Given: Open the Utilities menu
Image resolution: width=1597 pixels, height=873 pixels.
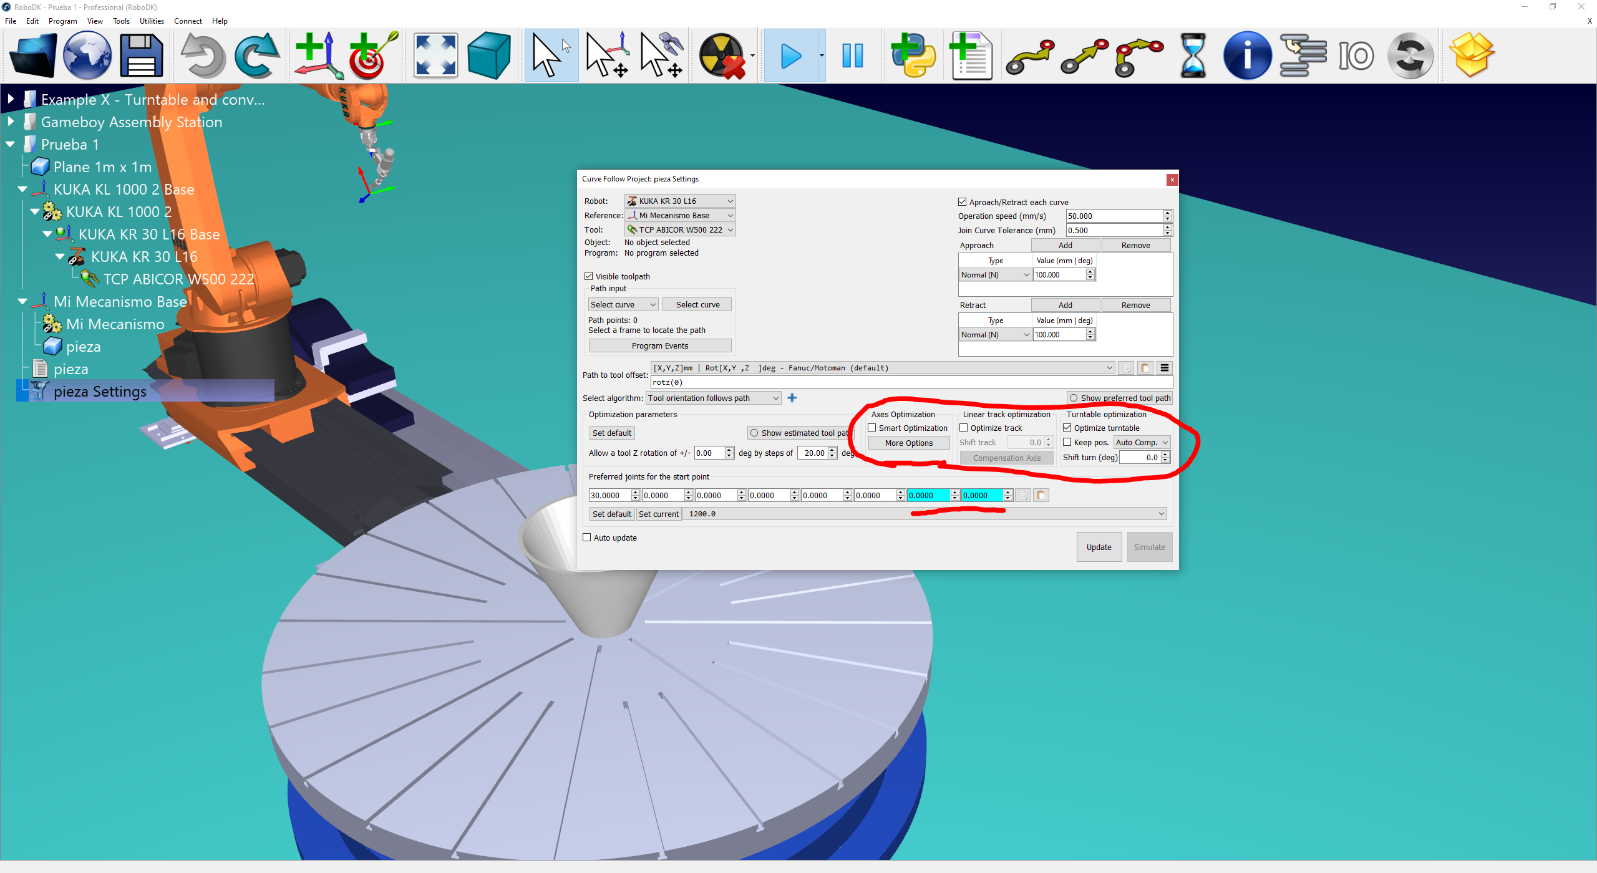Looking at the screenshot, I should click(x=152, y=21).
